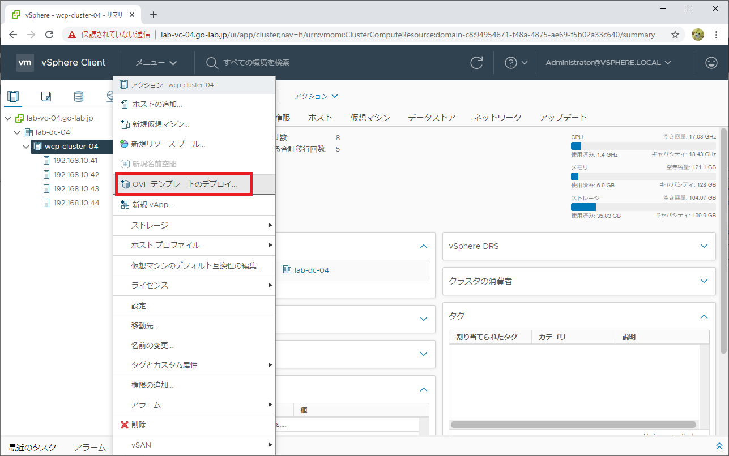This screenshot has width=729, height=456.
Task: Expand the クラスタの消費者 panel
Action: [x=704, y=281]
